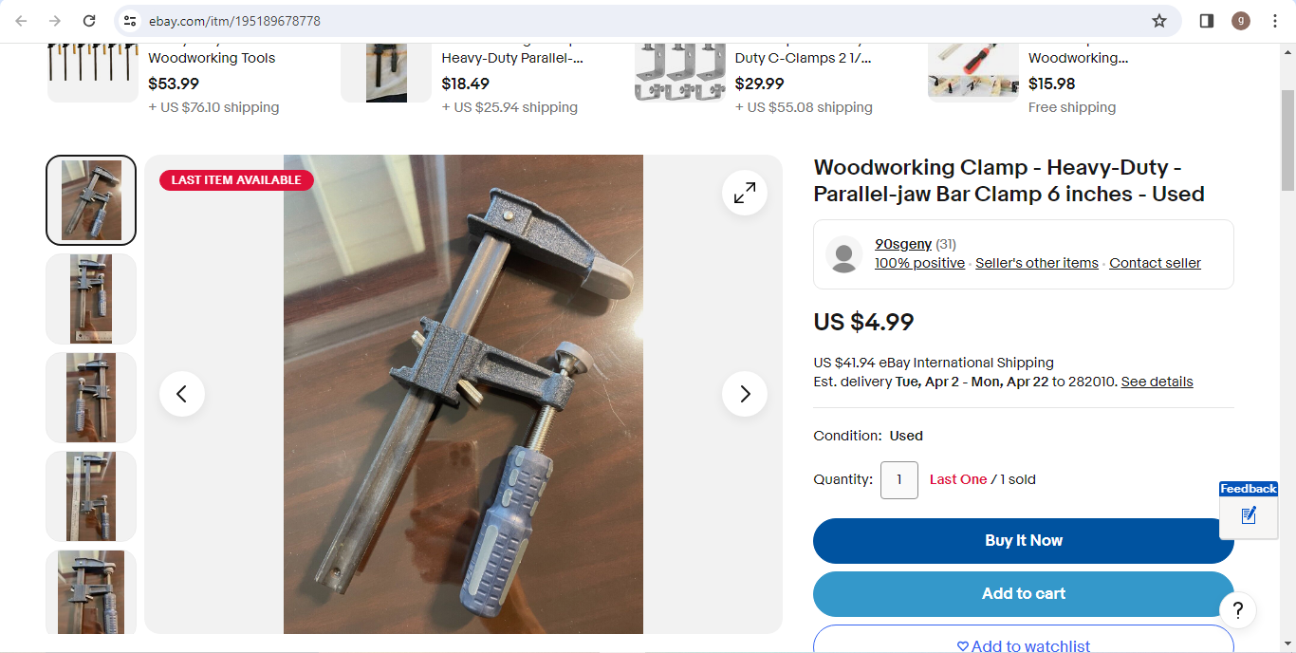The height and width of the screenshot is (653, 1296).
Task: View site information icon in address bar
Action: [x=131, y=21]
